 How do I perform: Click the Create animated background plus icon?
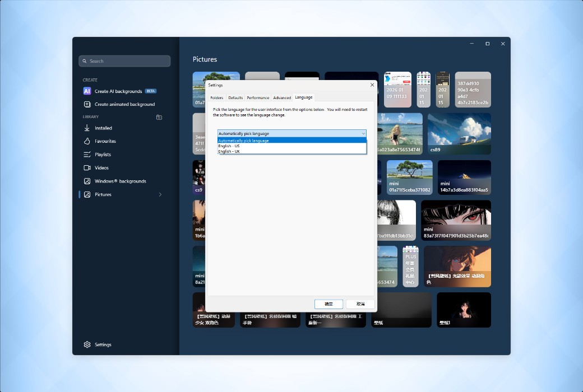87,104
